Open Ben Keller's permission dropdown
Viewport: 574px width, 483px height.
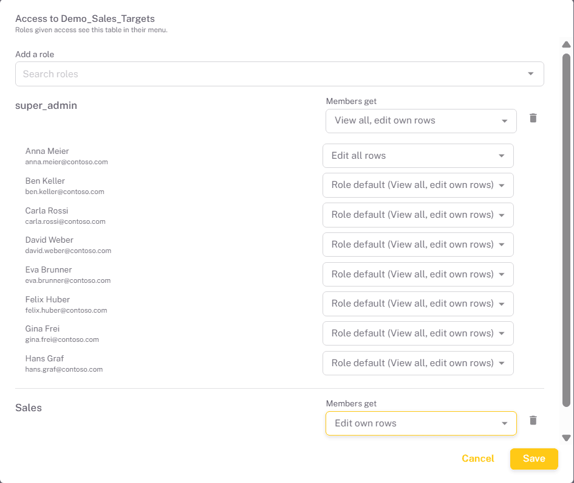(418, 185)
